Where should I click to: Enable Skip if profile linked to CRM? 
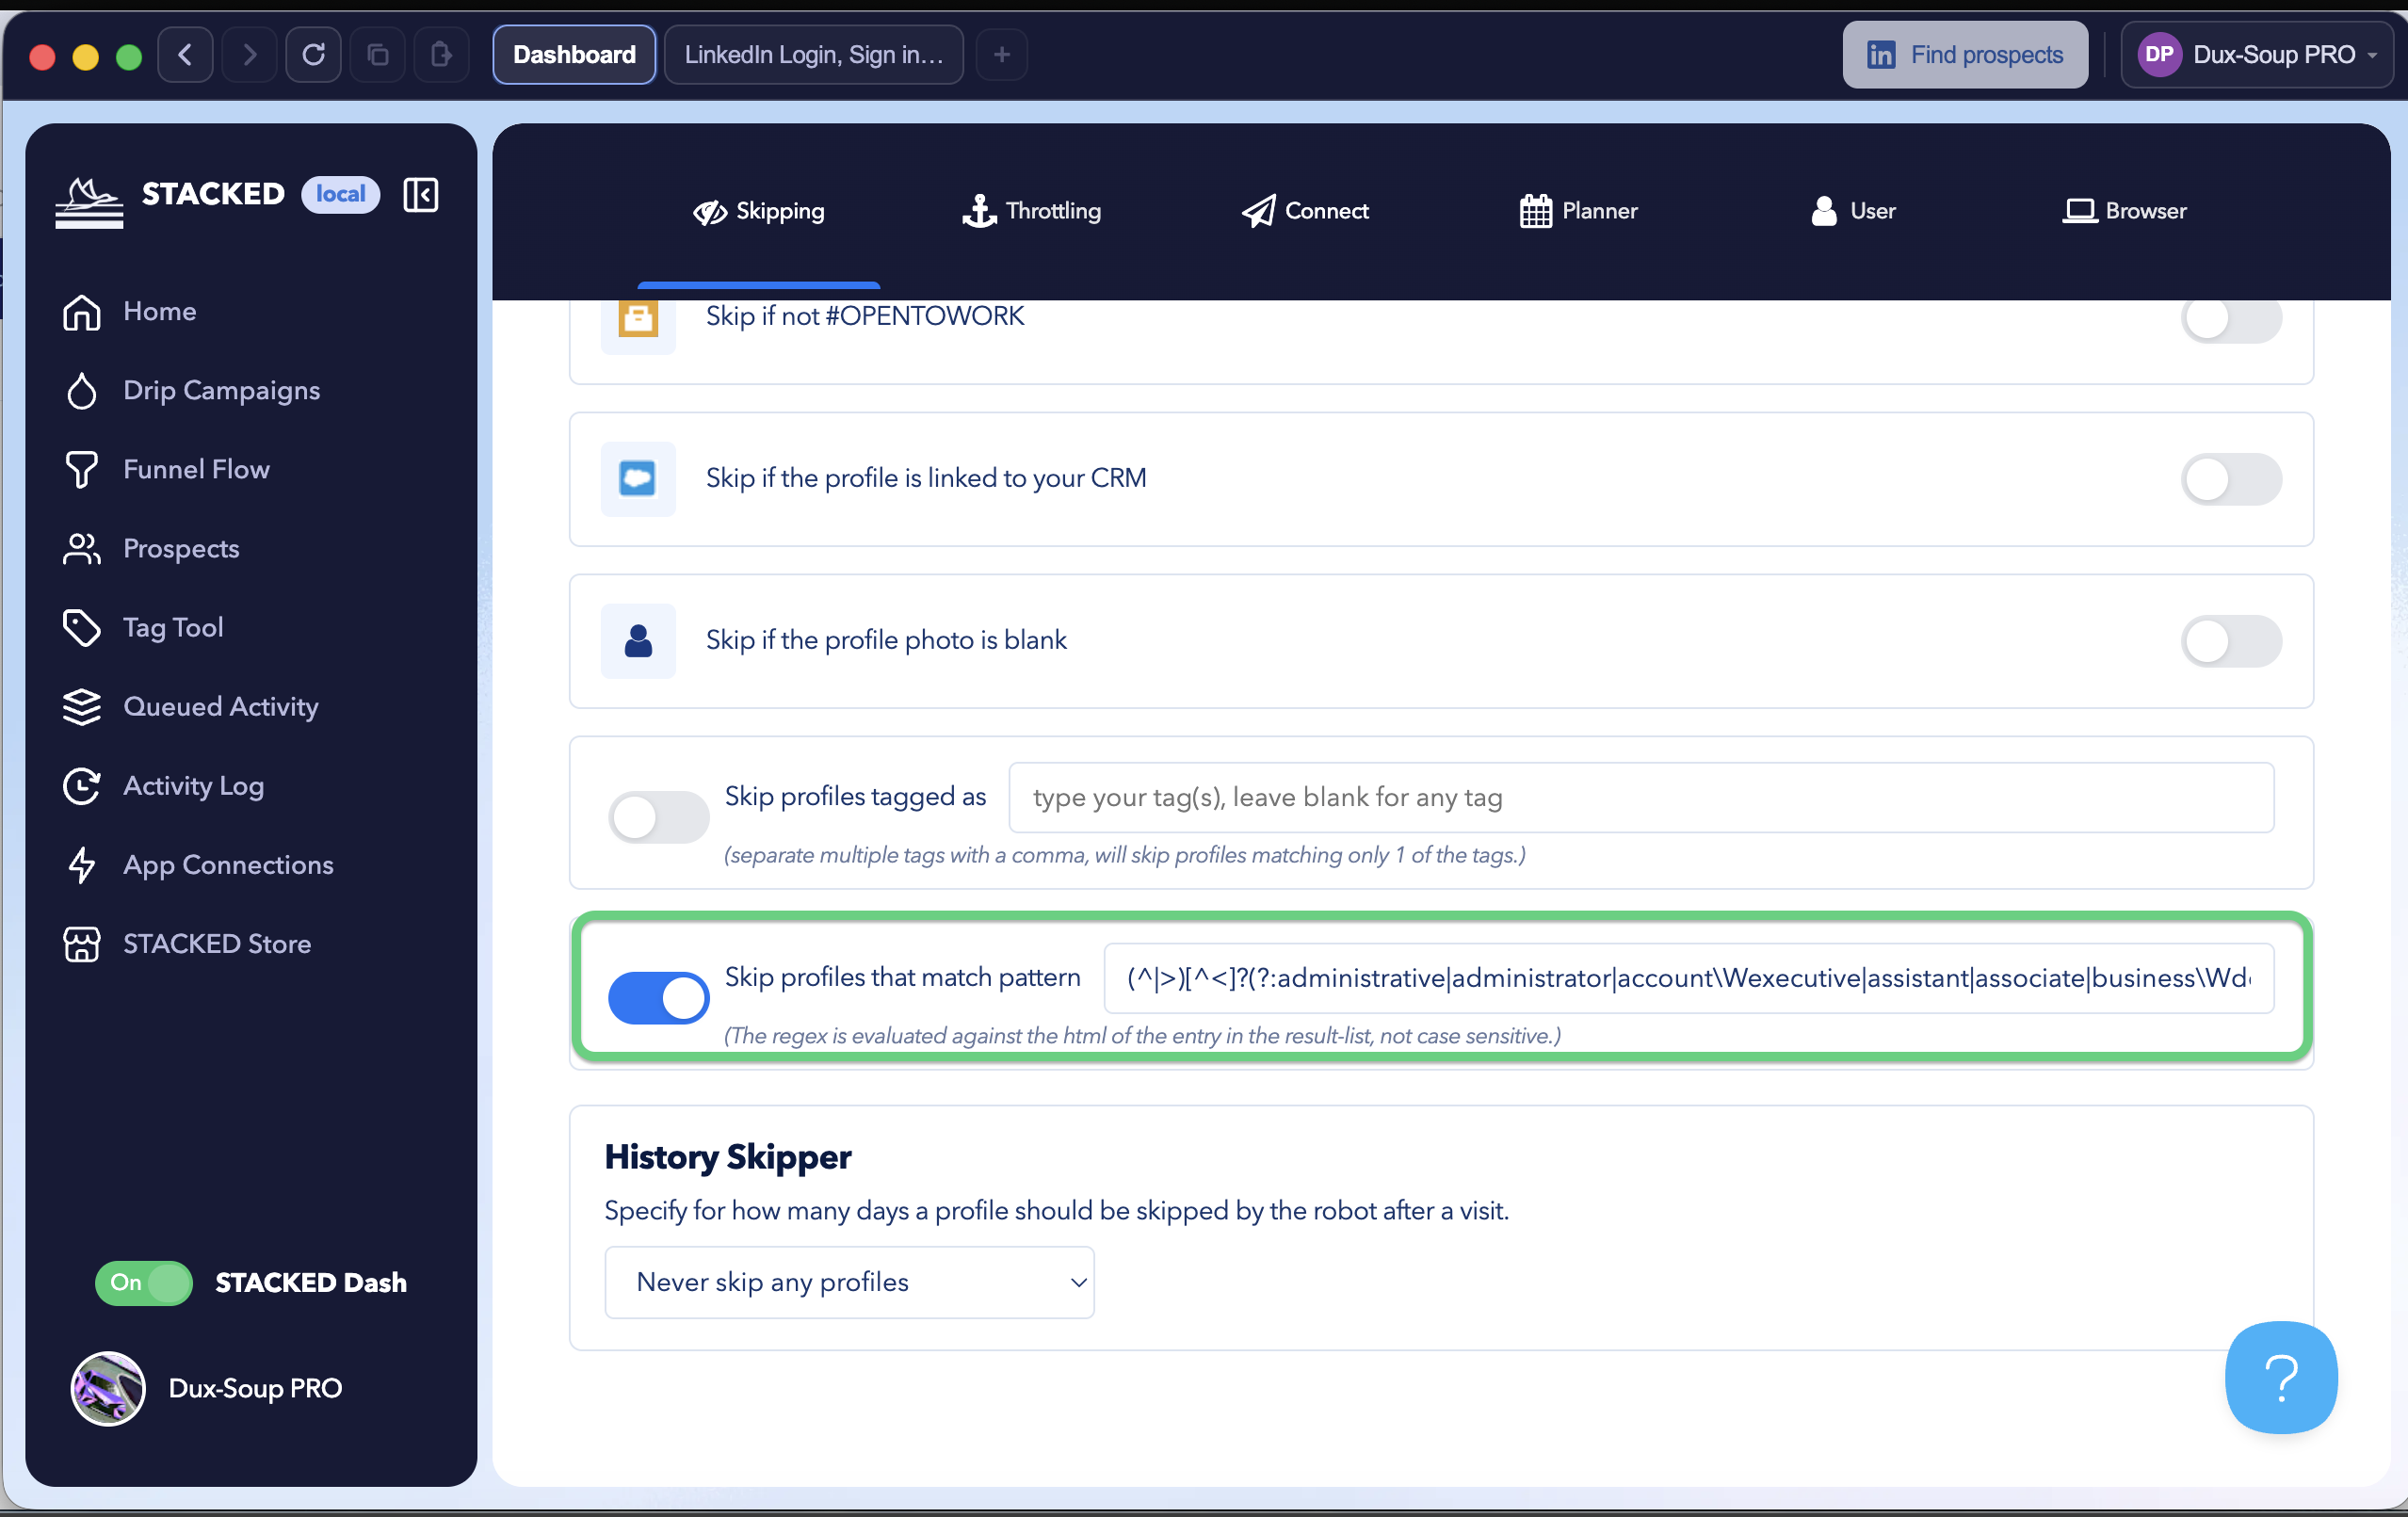(x=2231, y=479)
